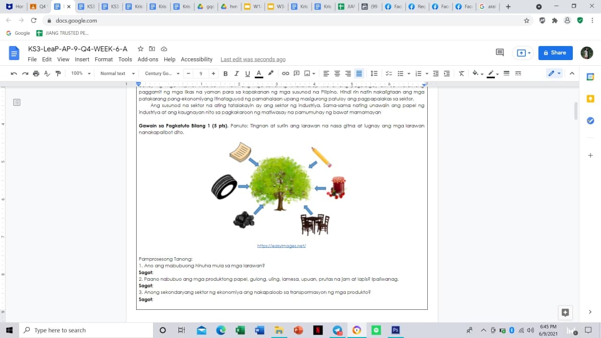Open Google Tasks side panel
Viewport: 601px width, 338px height.
coord(591,121)
